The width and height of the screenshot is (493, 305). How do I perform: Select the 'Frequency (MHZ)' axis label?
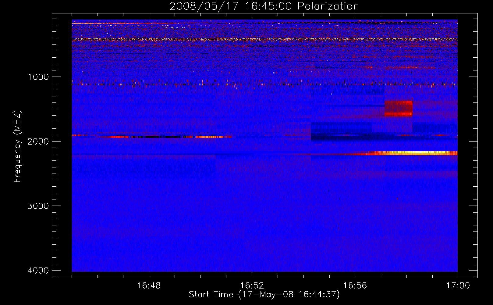[17, 147]
